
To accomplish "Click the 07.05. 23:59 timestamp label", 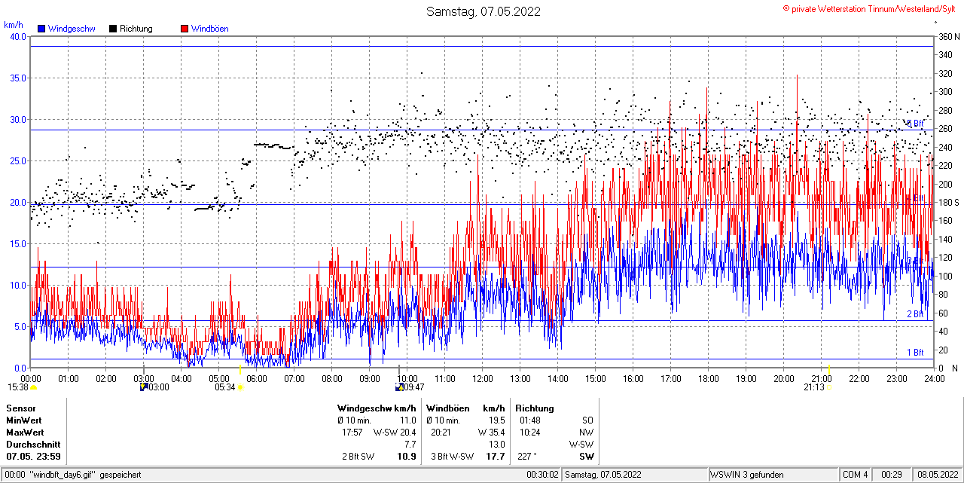I will (x=34, y=457).
